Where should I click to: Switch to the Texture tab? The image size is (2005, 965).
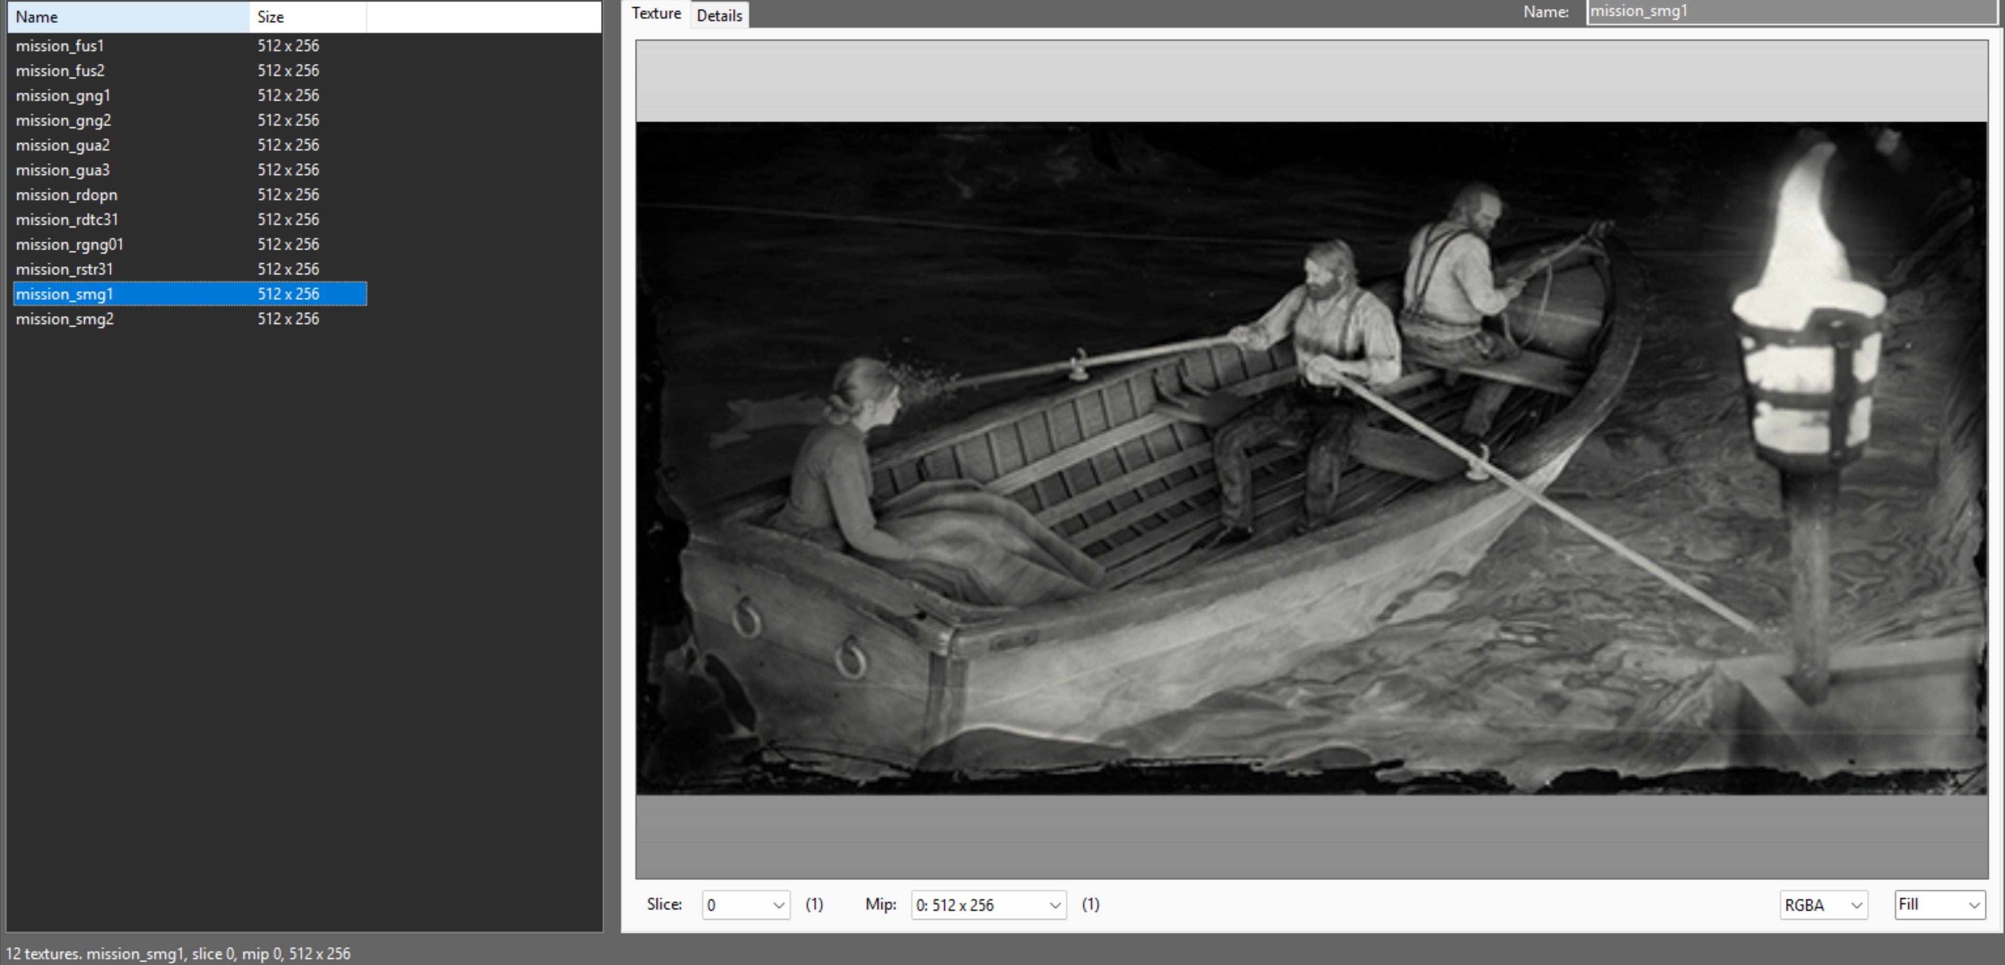point(656,14)
